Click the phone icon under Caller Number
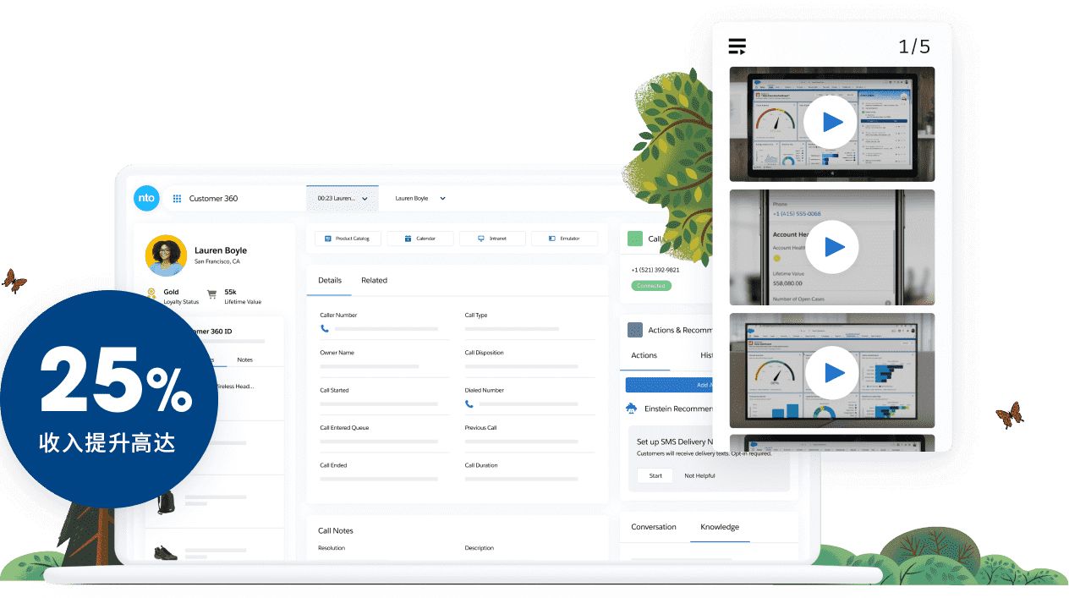The image size is (1069, 598). (x=325, y=328)
